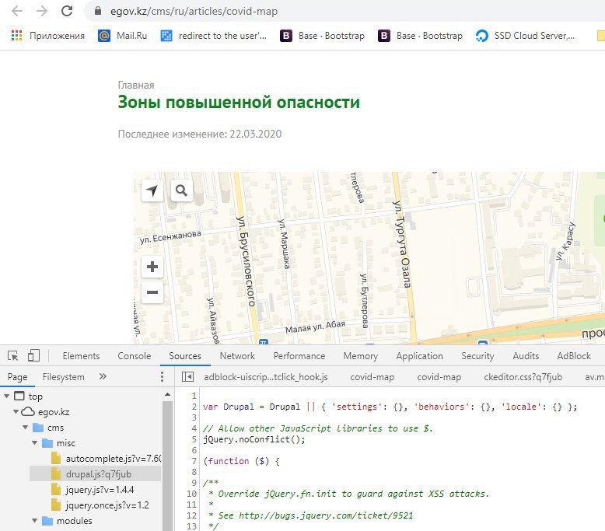Activate DevTools inspect element picker
This screenshot has width=605, height=531.
pos(13,356)
